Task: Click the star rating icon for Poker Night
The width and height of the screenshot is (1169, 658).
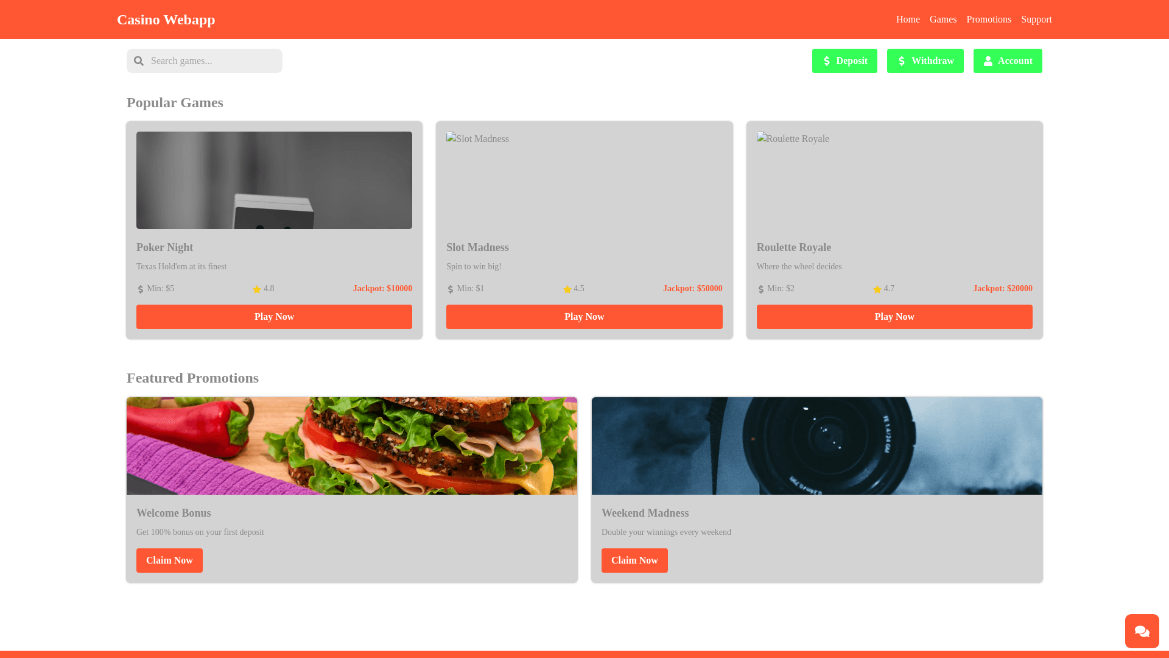Action: coord(257,289)
